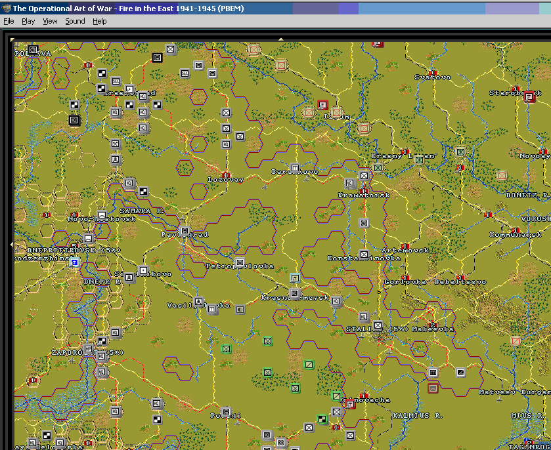Open the Play menu
Screen dimensions: 551x450
coord(28,21)
